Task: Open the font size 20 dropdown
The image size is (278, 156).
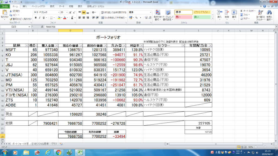Action: (x=67, y=12)
